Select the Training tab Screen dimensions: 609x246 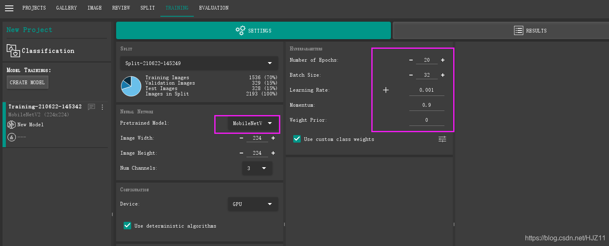177,8
